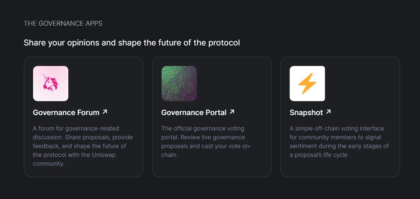Click the Governance Portal description paragraph
This screenshot has height=199, width=420.
[x=207, y=141]
